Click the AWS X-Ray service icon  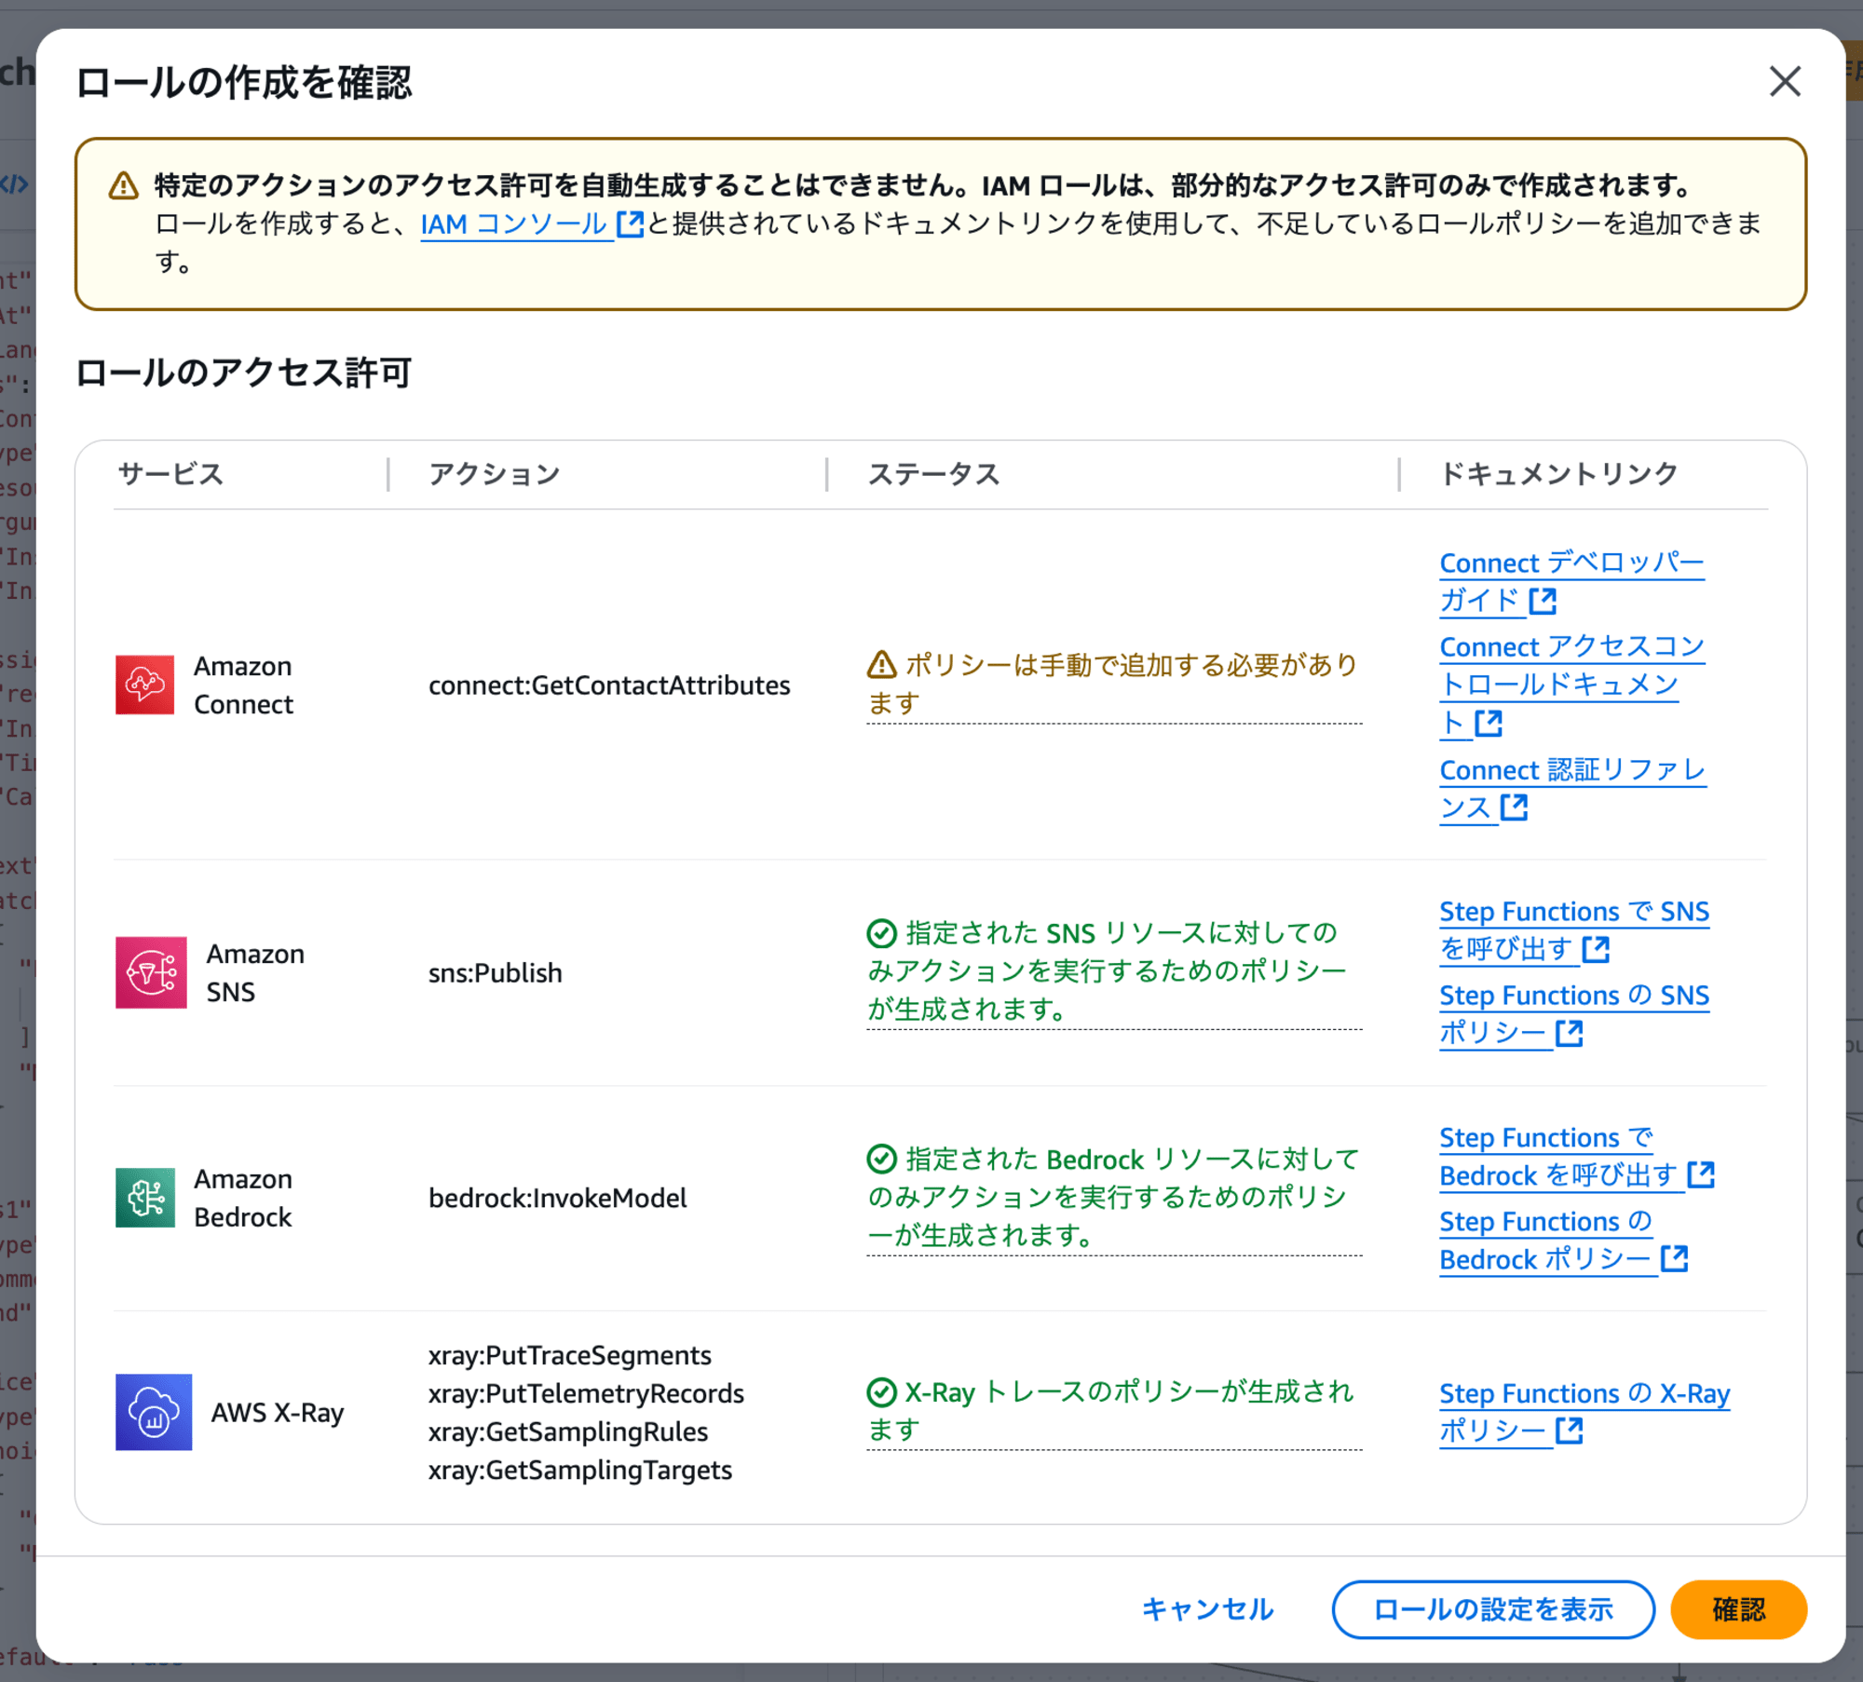[154, 1412]
